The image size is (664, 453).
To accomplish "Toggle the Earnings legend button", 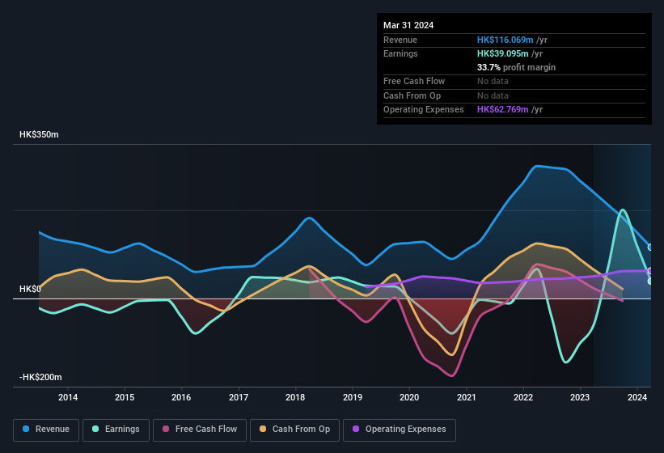I will click(x=116, y=430).
